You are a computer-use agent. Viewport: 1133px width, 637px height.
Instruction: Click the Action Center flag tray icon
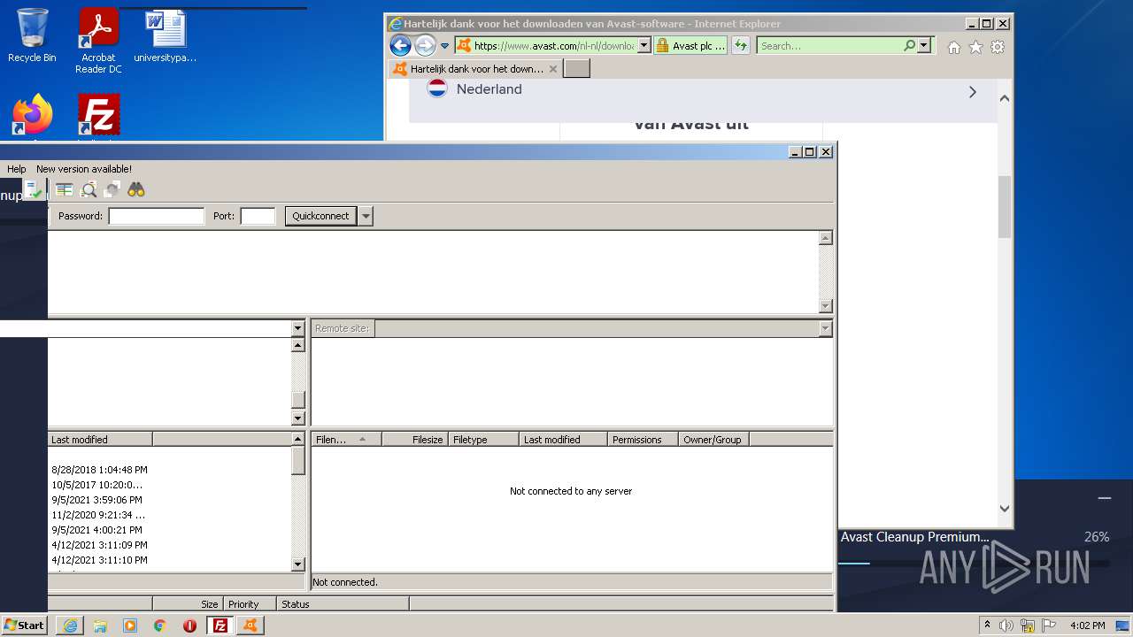[1049, 625]
